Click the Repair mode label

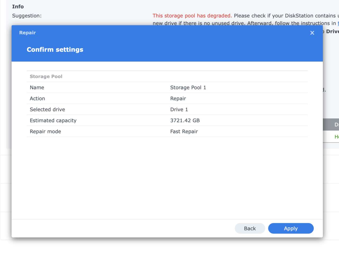(45, 132)
